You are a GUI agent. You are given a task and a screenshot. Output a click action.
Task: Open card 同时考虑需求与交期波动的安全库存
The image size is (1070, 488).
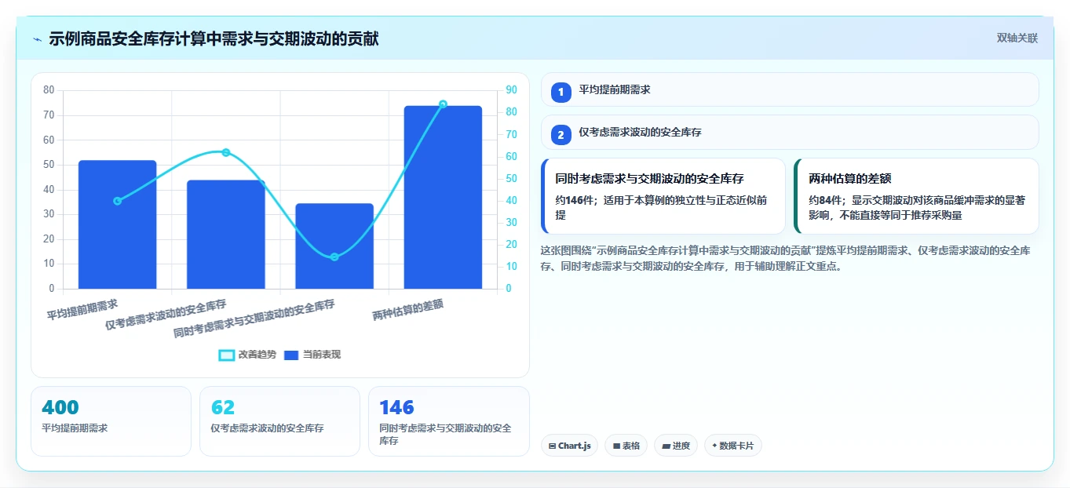click(663, 196)
